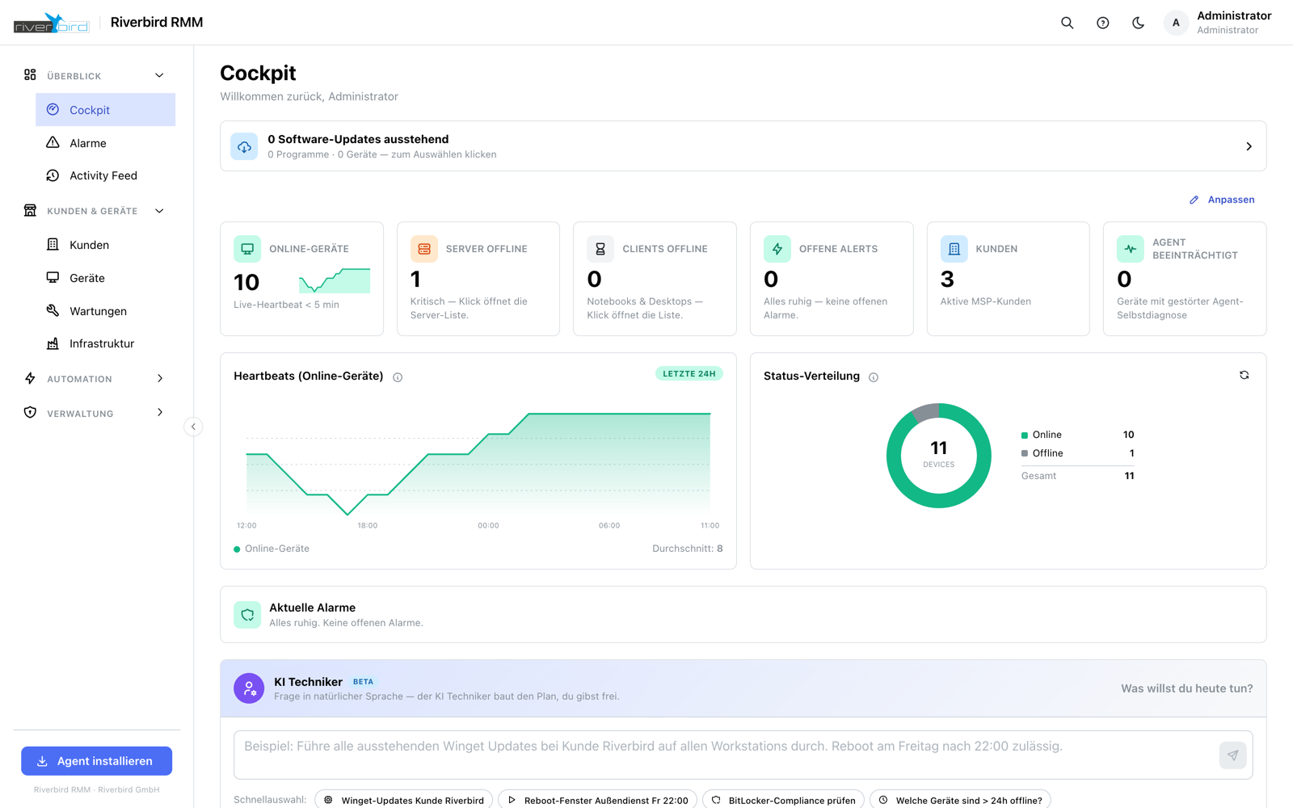The image size is (1293, 808).
Task: Choose 'Welche Geräte sind > 24h offline?'
Action: (x=960, y=800)
